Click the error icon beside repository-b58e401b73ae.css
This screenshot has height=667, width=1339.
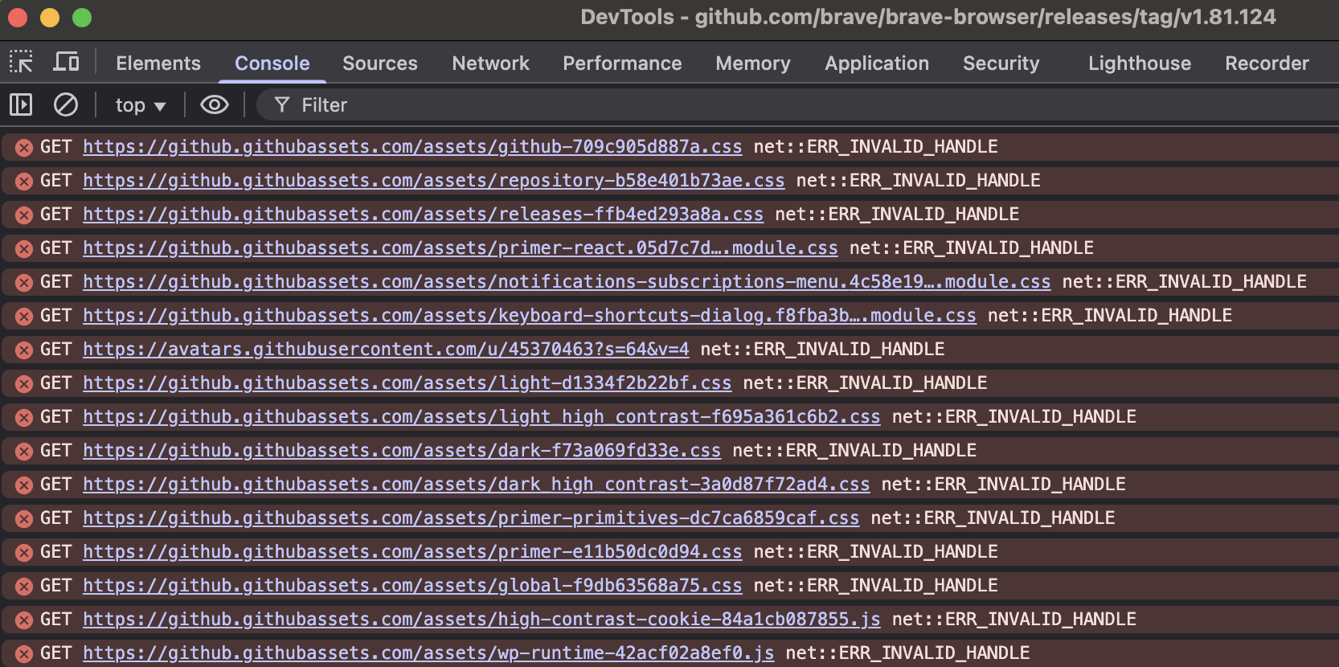point(24,181)
